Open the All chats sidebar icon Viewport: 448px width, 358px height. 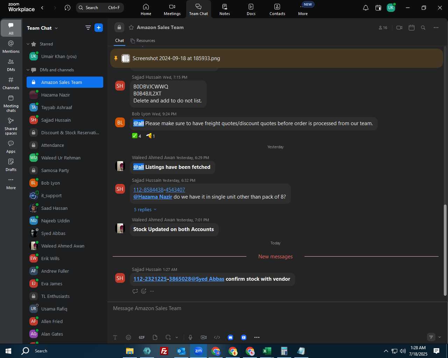pyautogui.click(x=11, y=28)
